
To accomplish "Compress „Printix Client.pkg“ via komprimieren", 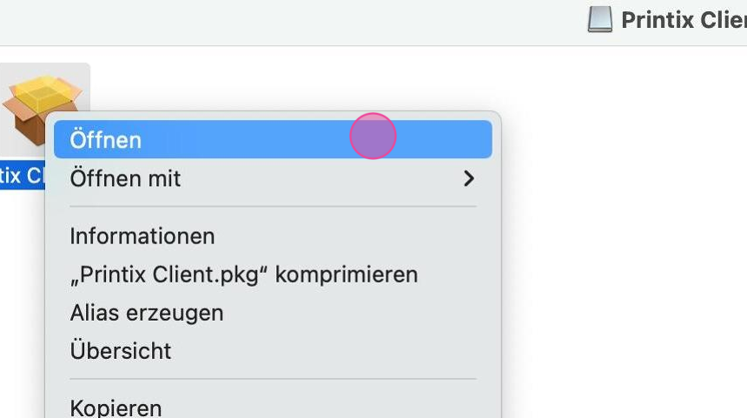I will pos(244,275).
